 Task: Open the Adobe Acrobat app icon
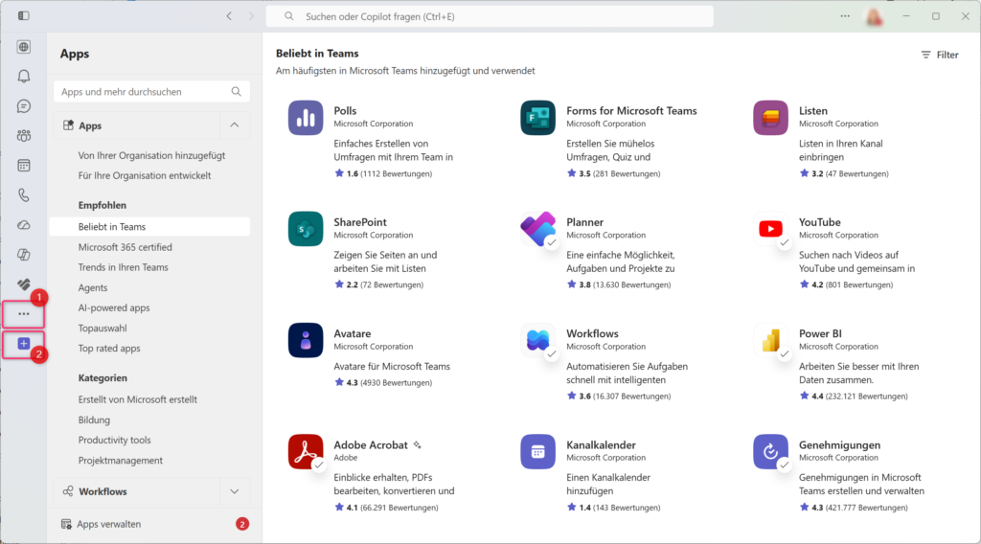[x=306, y=451]
